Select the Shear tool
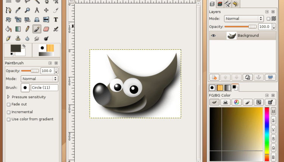 27,20
